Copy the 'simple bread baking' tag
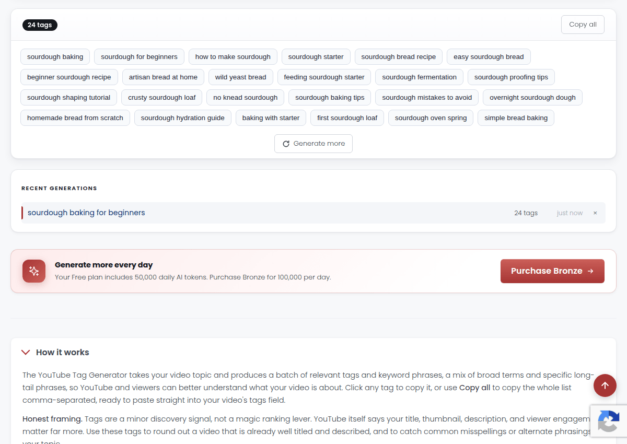The width and height of the screenshot is (627, 444). tap(516, 118)
